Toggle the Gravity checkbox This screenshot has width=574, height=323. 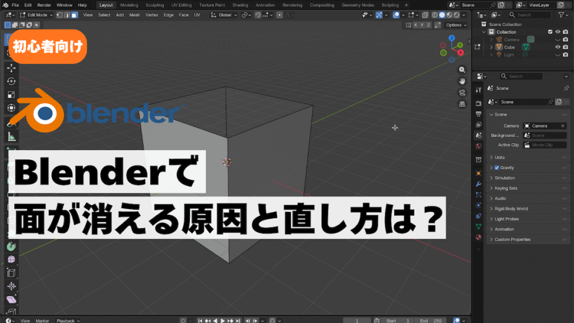point(497,168)
